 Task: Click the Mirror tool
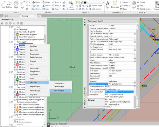(x=46, y=6)
